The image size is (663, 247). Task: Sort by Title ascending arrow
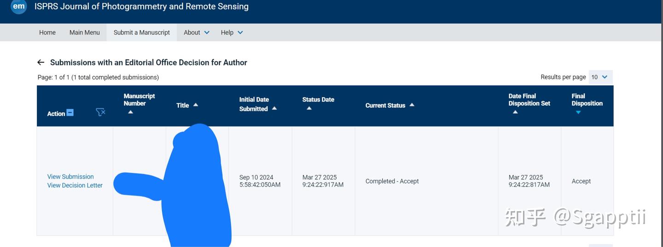pos(196,105)
